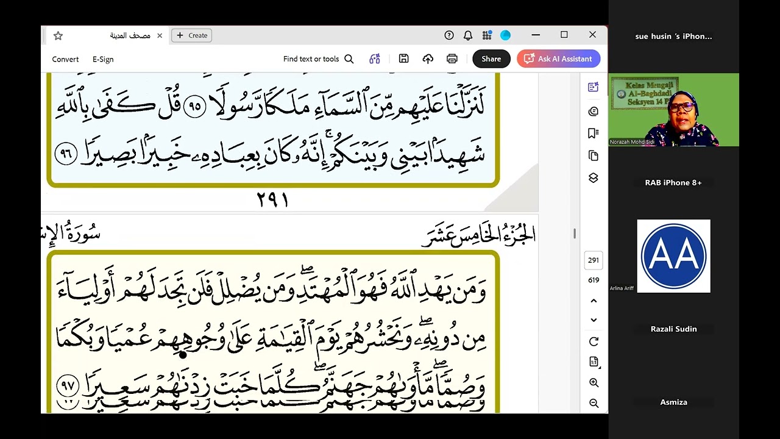
Task: Open the bookmarks panel icon
Action: (593, 134)
